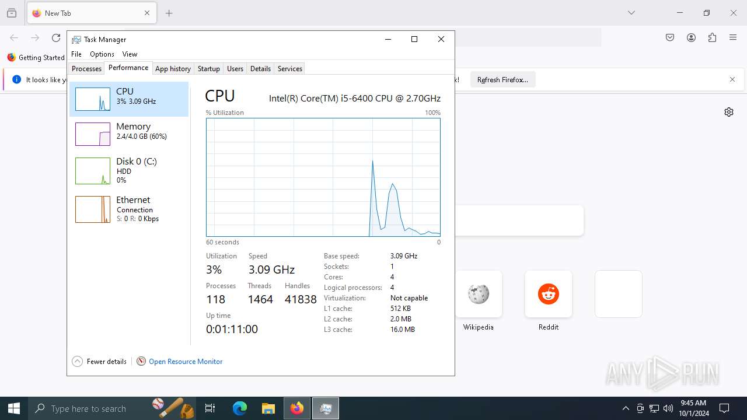Switch to the Startup tab
This screenshot has height=420, width=747.
208,69
